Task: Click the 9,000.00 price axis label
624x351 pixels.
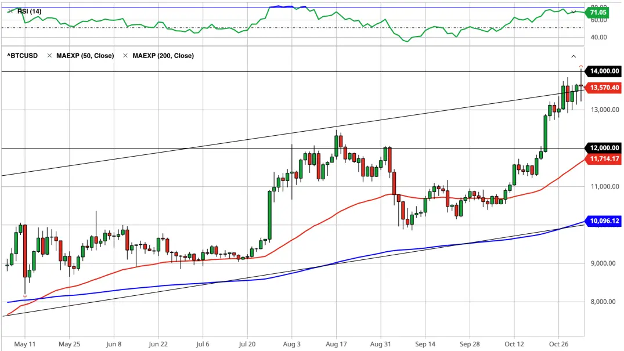Action: tap(604, 263)
